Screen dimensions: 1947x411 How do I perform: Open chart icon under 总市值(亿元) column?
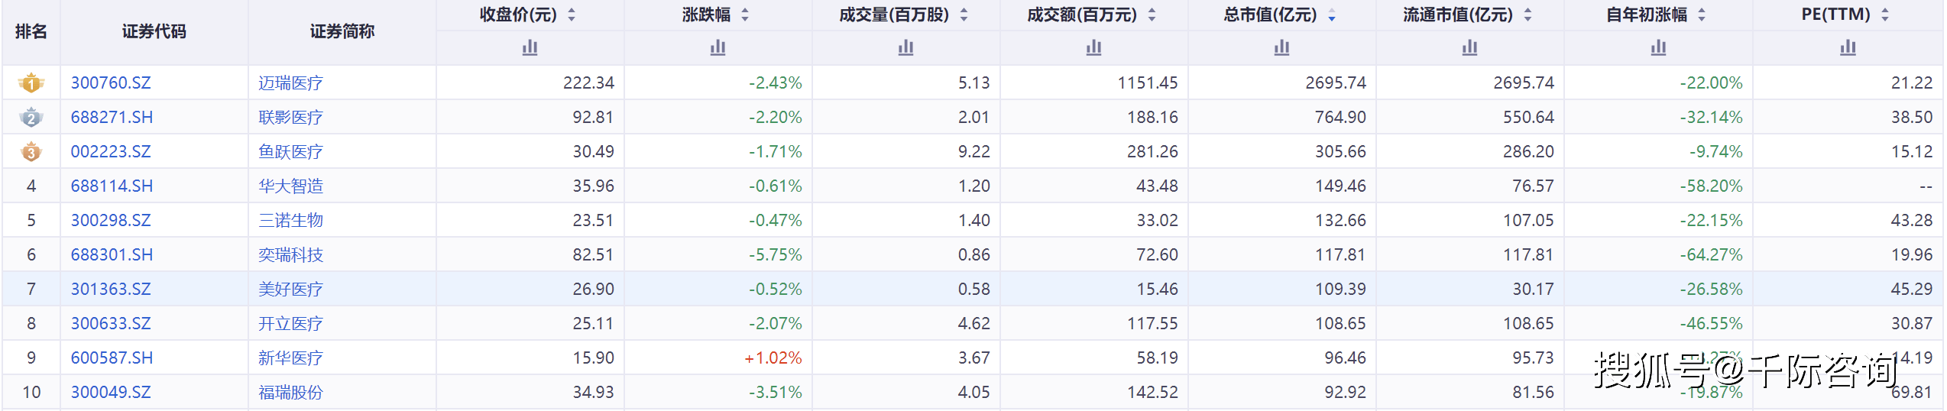pos(1281,48)
